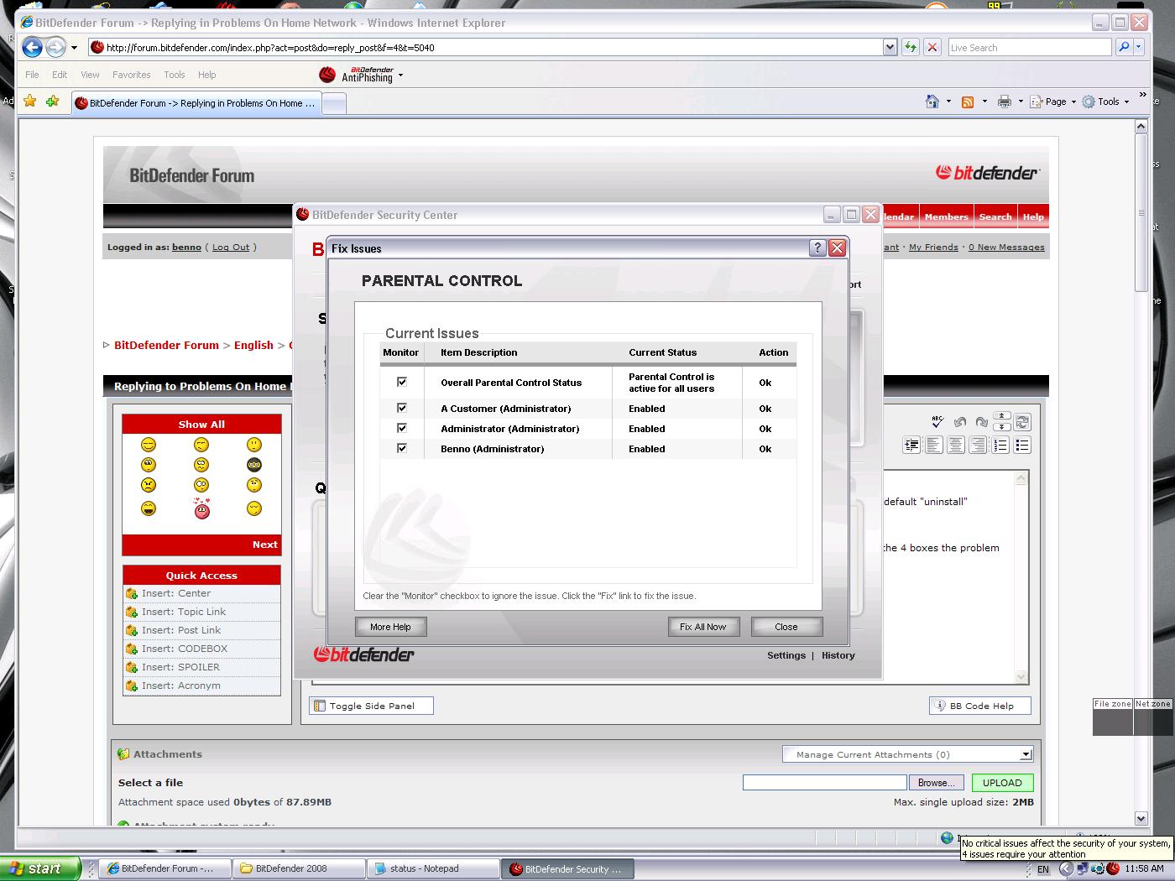Click the IE print icon
The image size is (1175, 881).
1004,102
